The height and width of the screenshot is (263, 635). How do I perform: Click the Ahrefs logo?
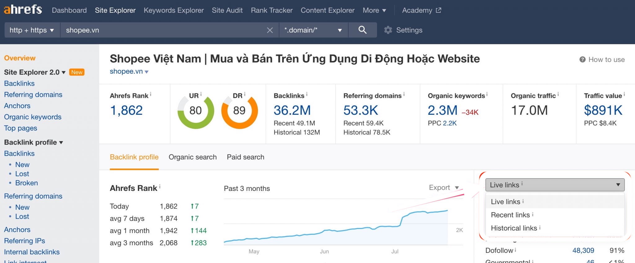click(x=23, y=10)
